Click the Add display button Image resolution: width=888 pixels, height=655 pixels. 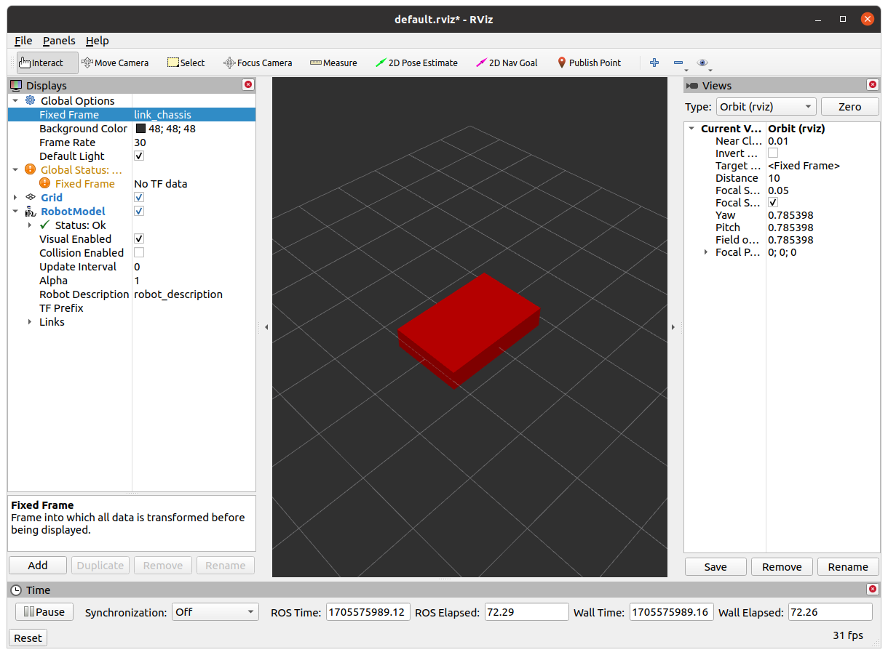(38, 566)
